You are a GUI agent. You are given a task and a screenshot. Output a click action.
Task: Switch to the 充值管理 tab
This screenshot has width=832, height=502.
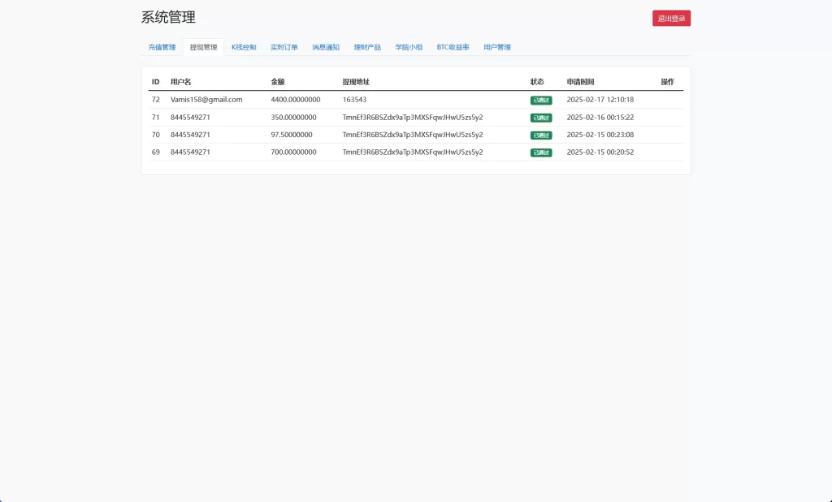pyautogui.click(x=162, y=47)
